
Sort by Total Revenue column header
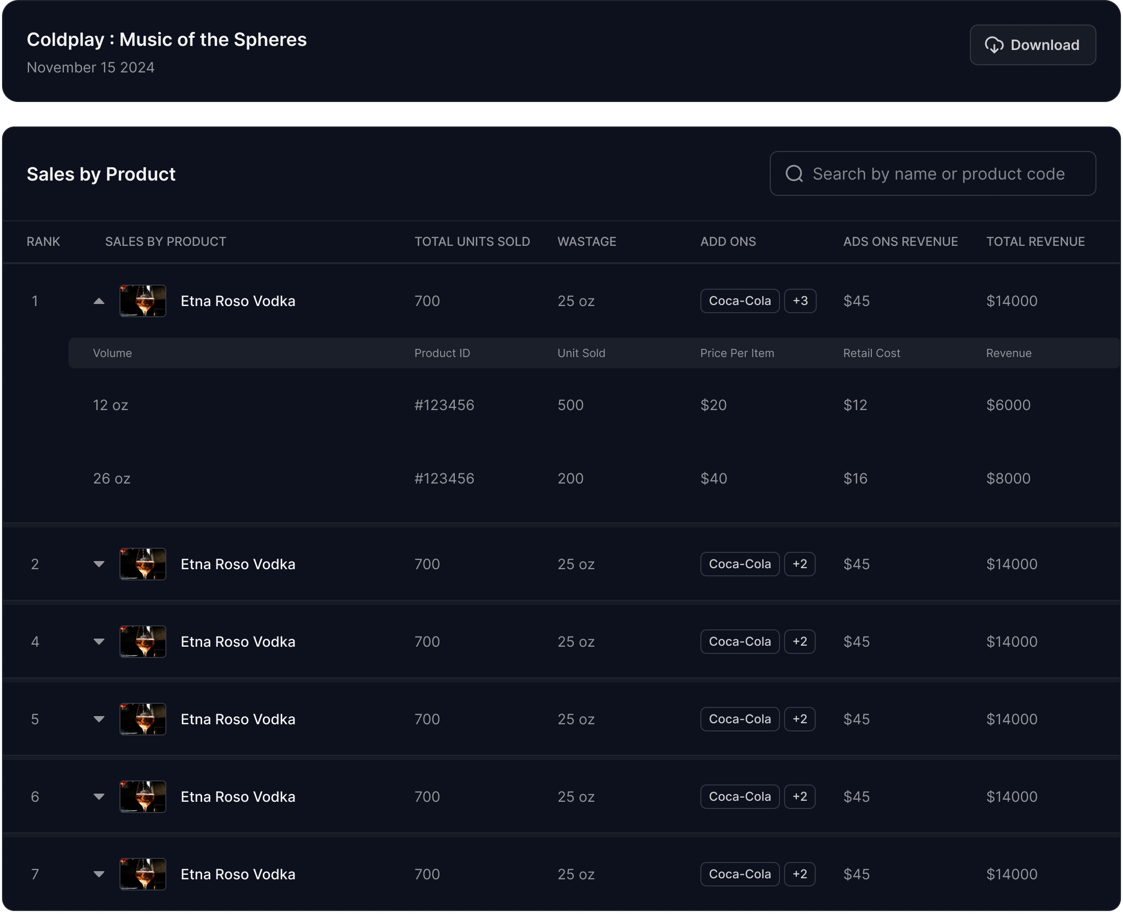click(x=1035, y=242)
